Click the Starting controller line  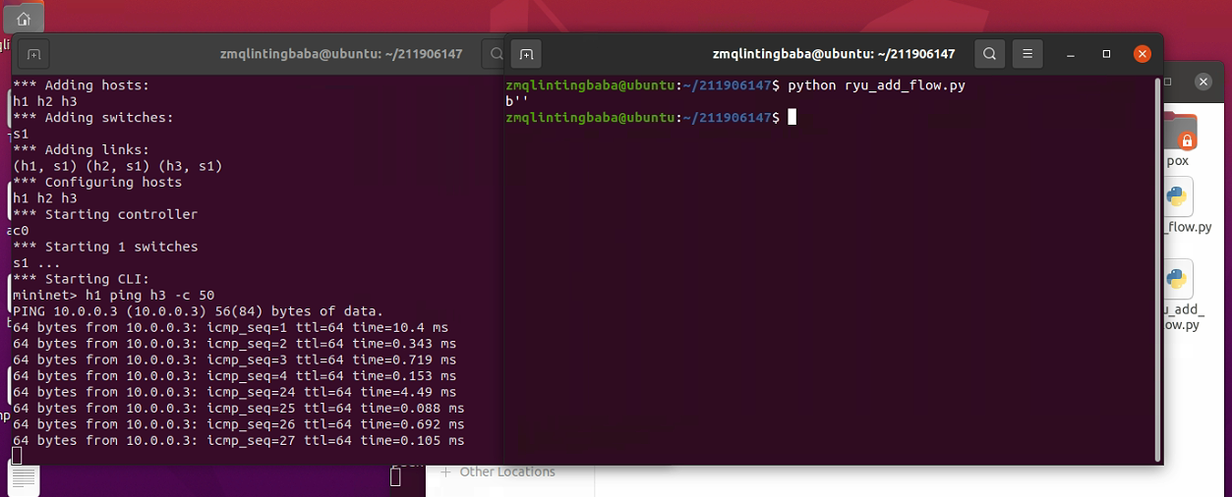point(105,214)
